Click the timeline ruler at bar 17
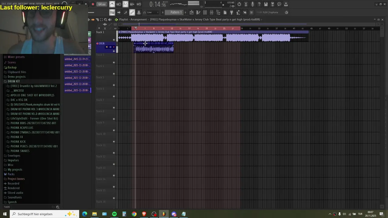This screenshot has height=218, width=388. click(189, 28)
